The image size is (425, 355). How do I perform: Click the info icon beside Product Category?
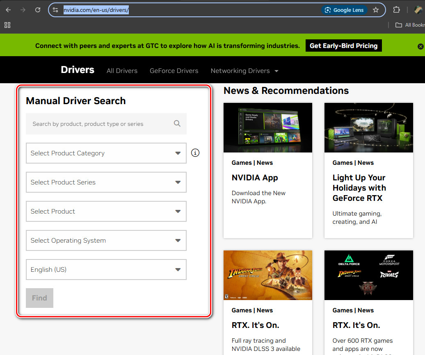pyautogui.click(x=195, y=153)
